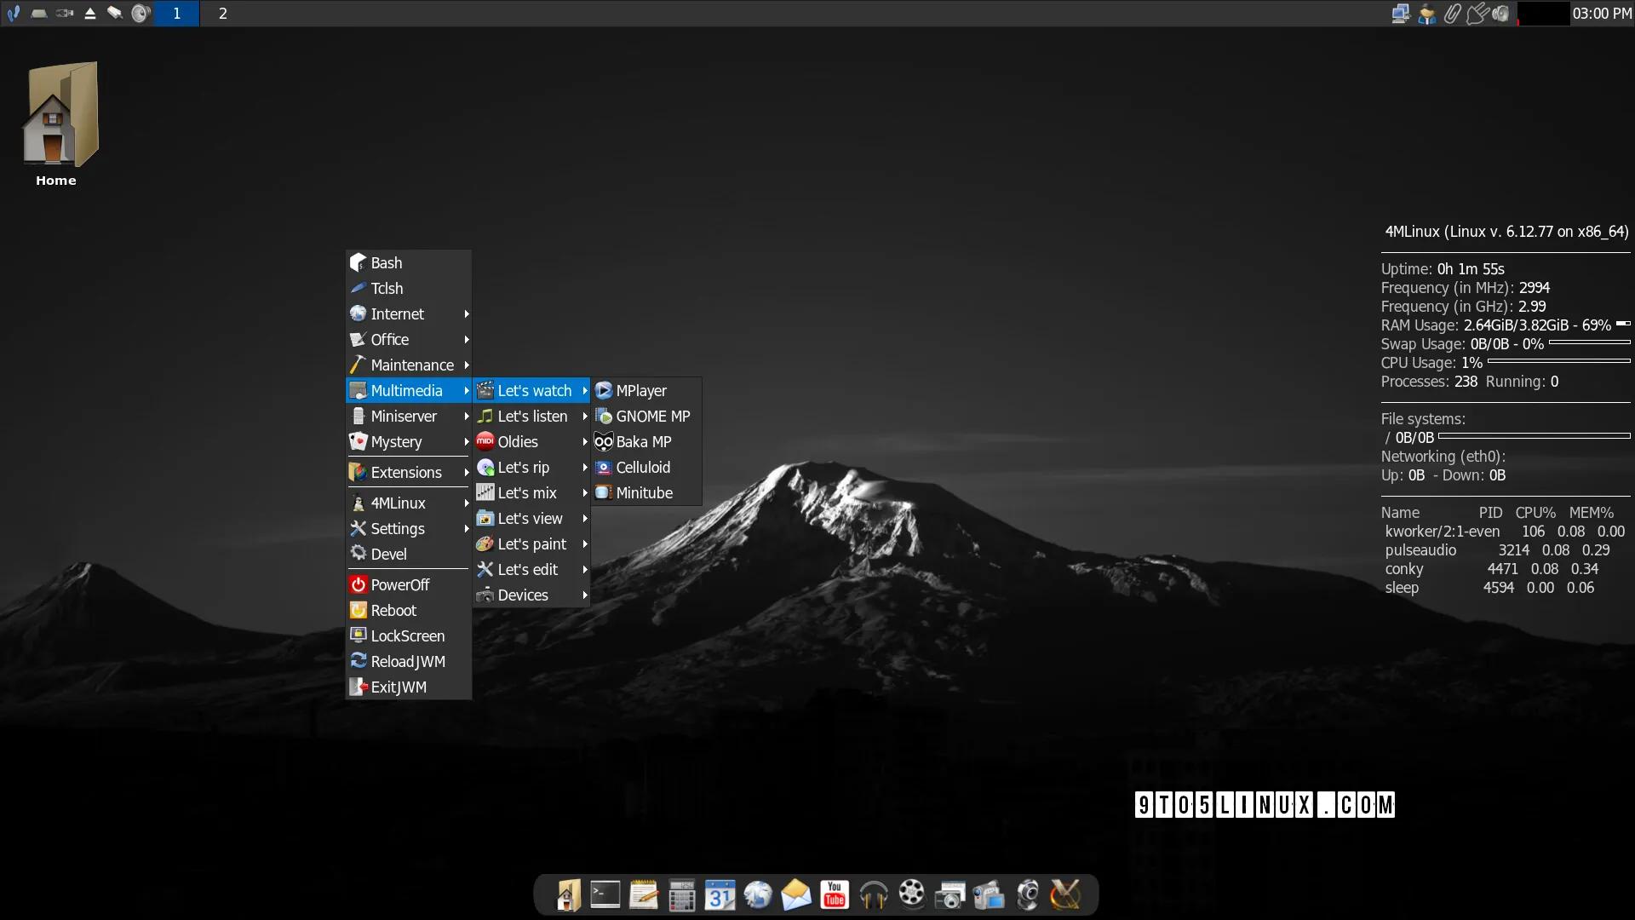Viewport: 1635px width, 920px height.
Task: Open the email envelope icon in dock
Action: [796, 894]
